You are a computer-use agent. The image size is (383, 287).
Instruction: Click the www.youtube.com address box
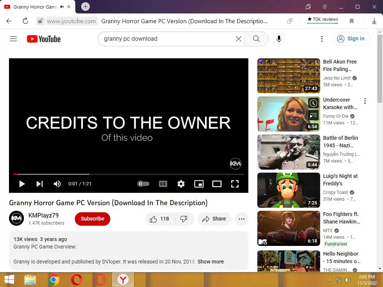coord(71,21)
